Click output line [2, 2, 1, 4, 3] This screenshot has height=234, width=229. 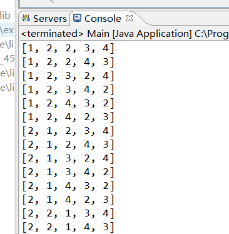pos(68,227)
